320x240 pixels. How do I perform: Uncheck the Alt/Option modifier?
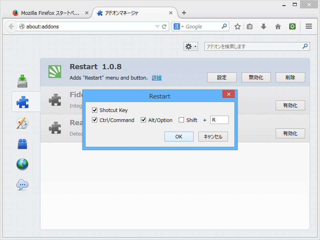point(143,120)
